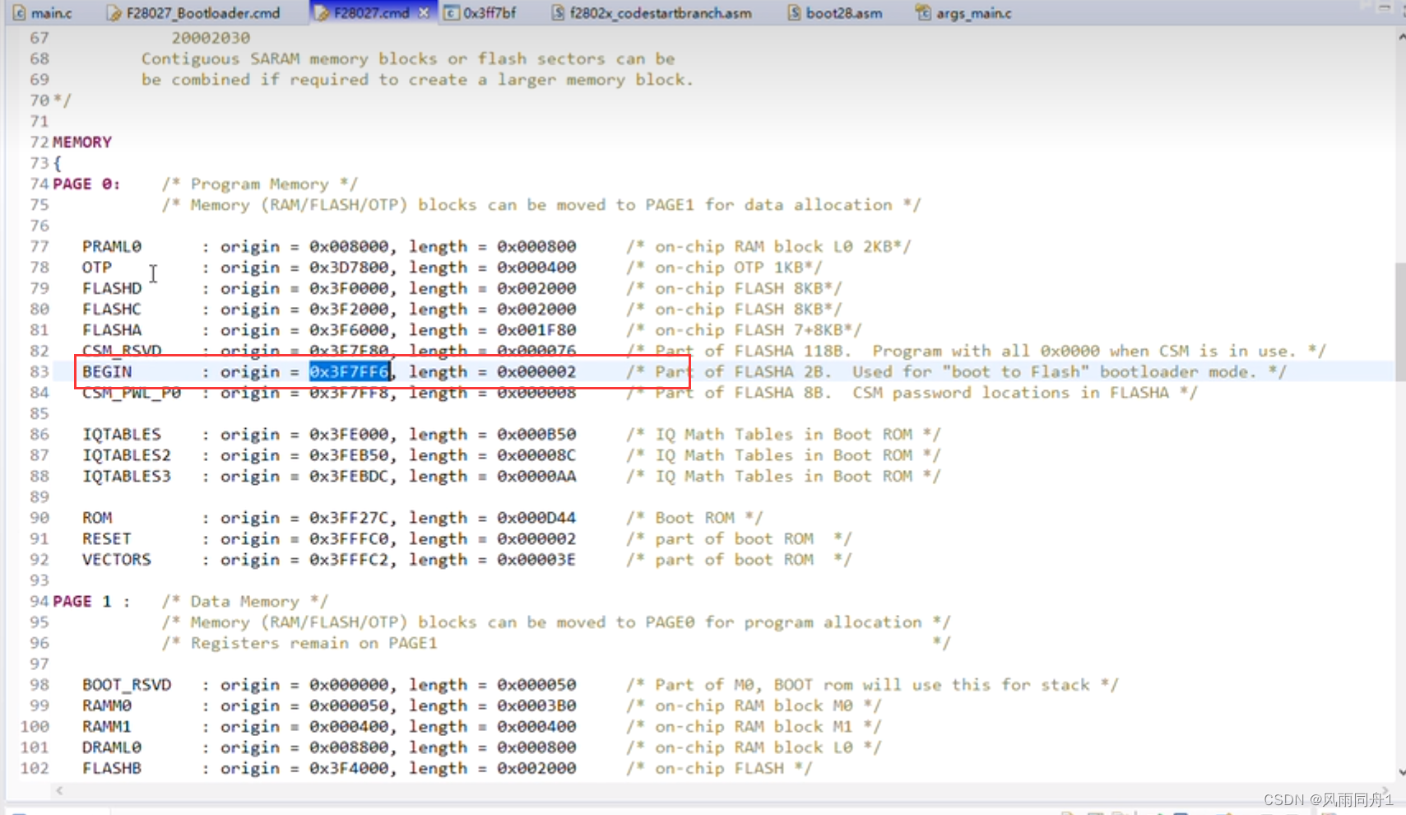Click the IQTABLES3 memory block name

pos(127,476)
